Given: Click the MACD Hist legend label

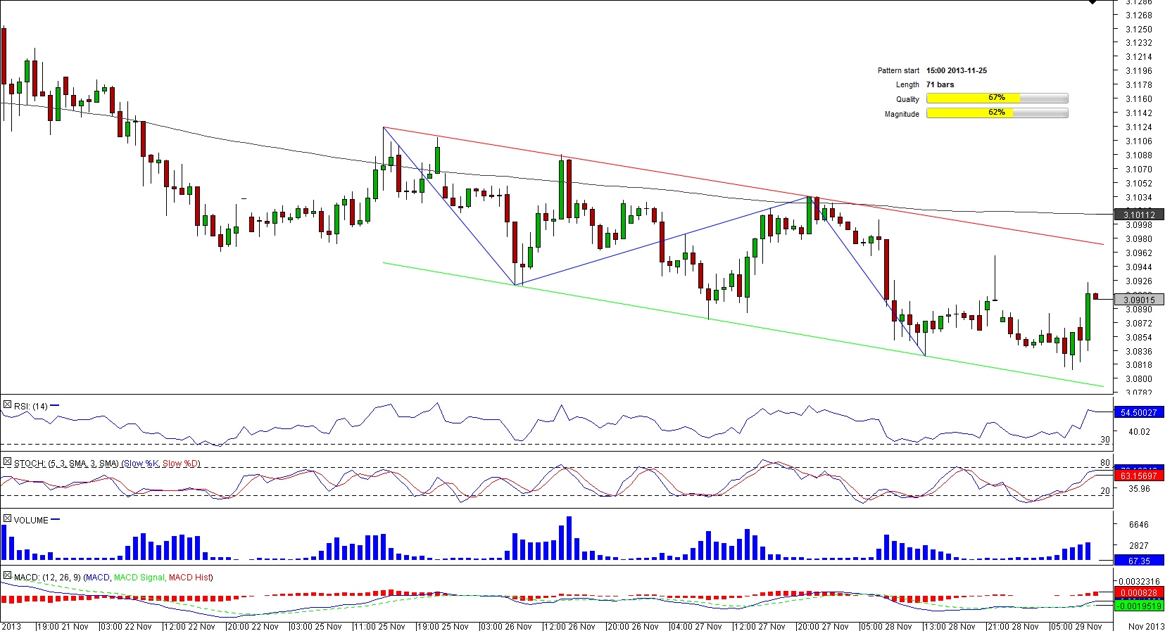Looking at the screenshot, I should click(189, 578).
